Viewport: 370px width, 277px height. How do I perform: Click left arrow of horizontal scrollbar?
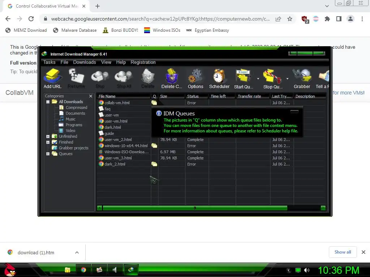[100, 208]
